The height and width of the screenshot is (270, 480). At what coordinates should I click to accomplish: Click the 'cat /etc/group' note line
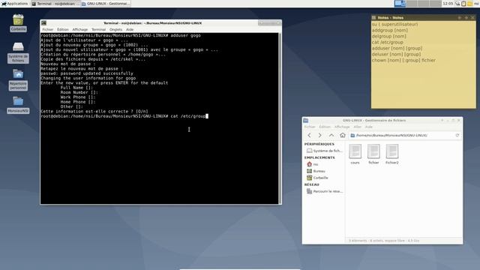[x=388, y=42]
